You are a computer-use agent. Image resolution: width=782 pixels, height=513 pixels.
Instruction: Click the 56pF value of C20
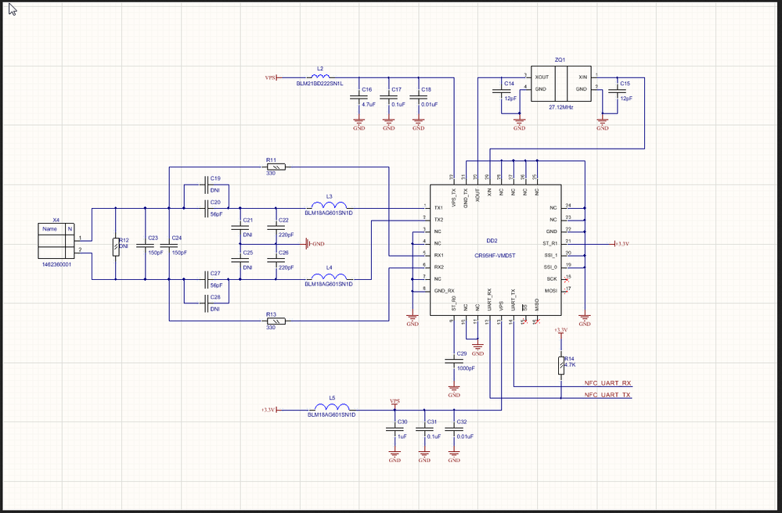[216, 215]
